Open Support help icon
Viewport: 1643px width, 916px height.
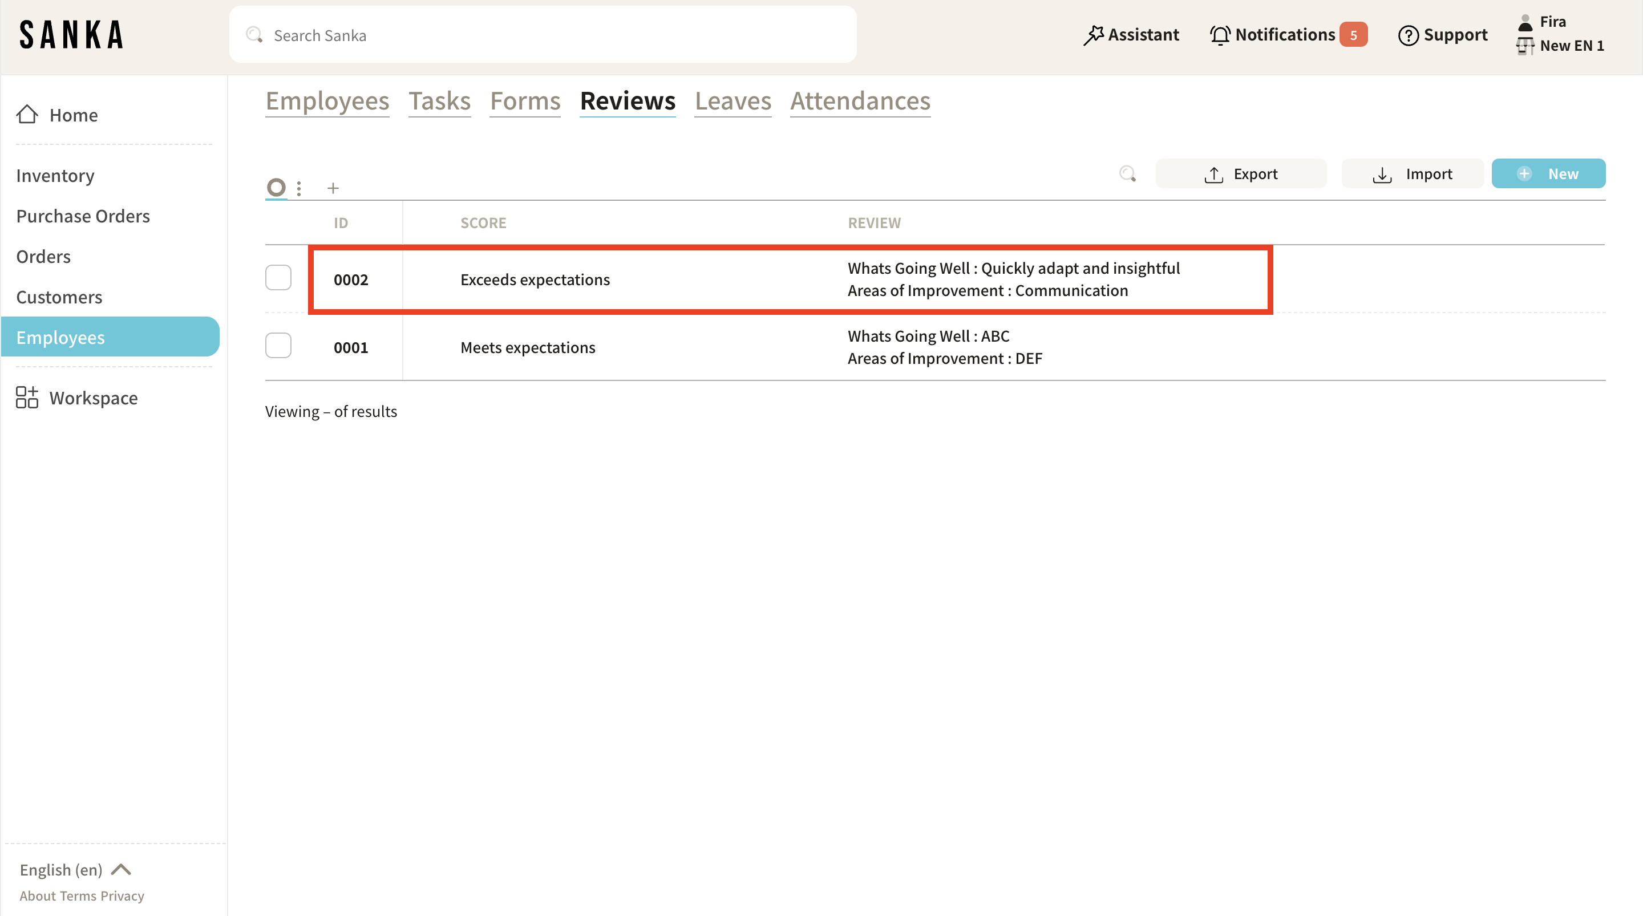point(1407,35)
